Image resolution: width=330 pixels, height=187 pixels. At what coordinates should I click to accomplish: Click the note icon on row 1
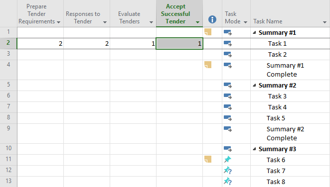click(x=208, y=32)
